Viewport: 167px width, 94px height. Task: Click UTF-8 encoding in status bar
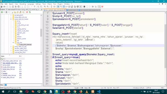[148, 88]
